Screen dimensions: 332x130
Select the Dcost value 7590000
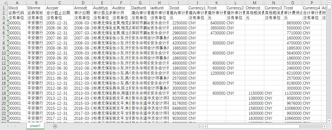[178, 83]
